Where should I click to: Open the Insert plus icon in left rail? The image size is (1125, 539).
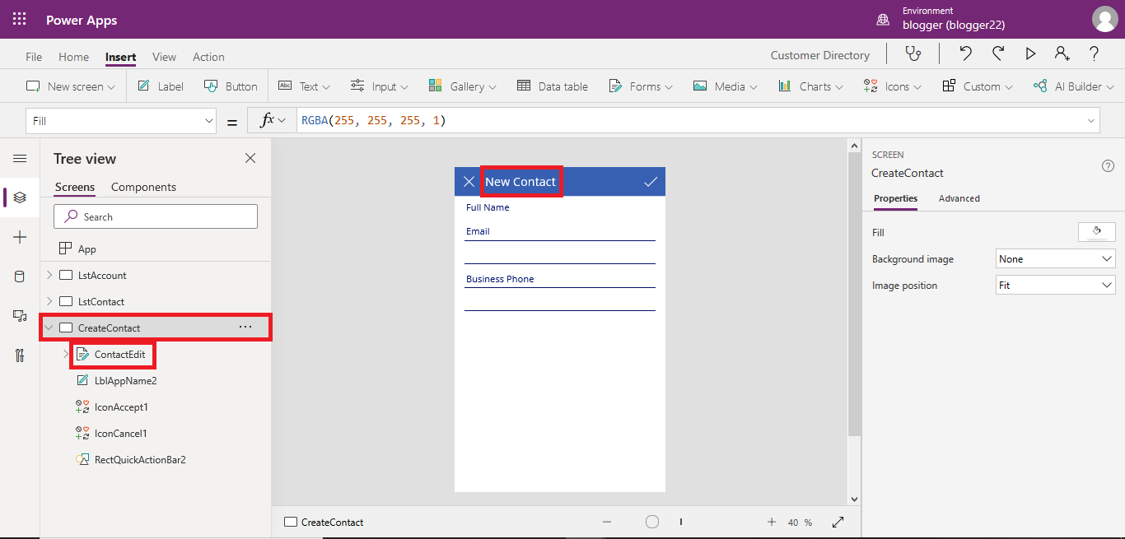[20, 237]
